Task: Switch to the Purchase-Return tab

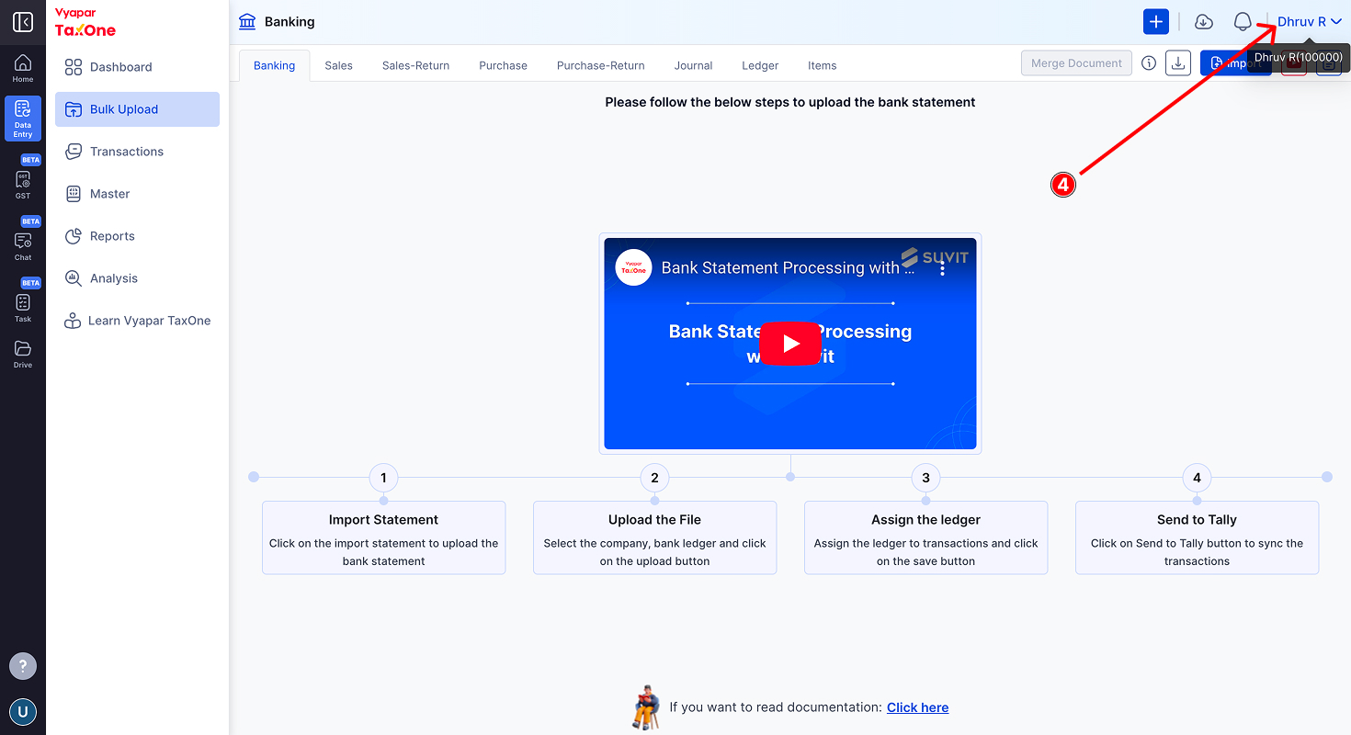Action: (x=601, y=65)
